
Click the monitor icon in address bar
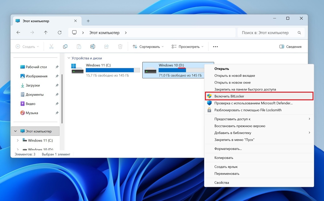pos(75,33)
